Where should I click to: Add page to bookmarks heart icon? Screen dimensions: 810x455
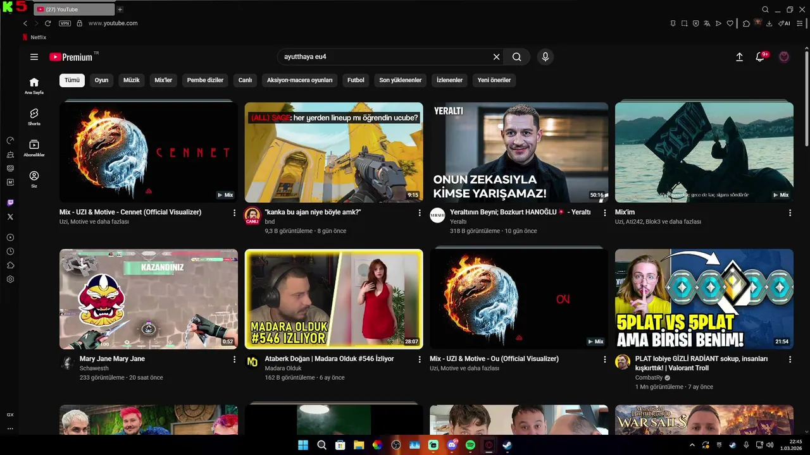730,23
